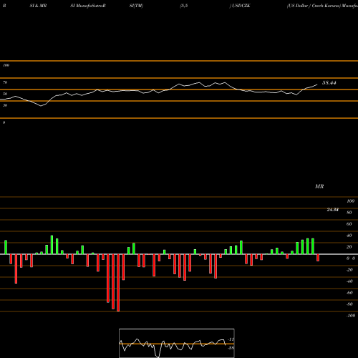Click the MR value label 24.34
358x358 pixels.
[333, 210]
